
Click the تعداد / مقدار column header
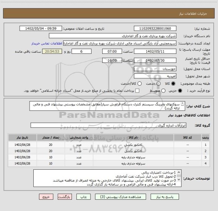[x=51, y=138]
